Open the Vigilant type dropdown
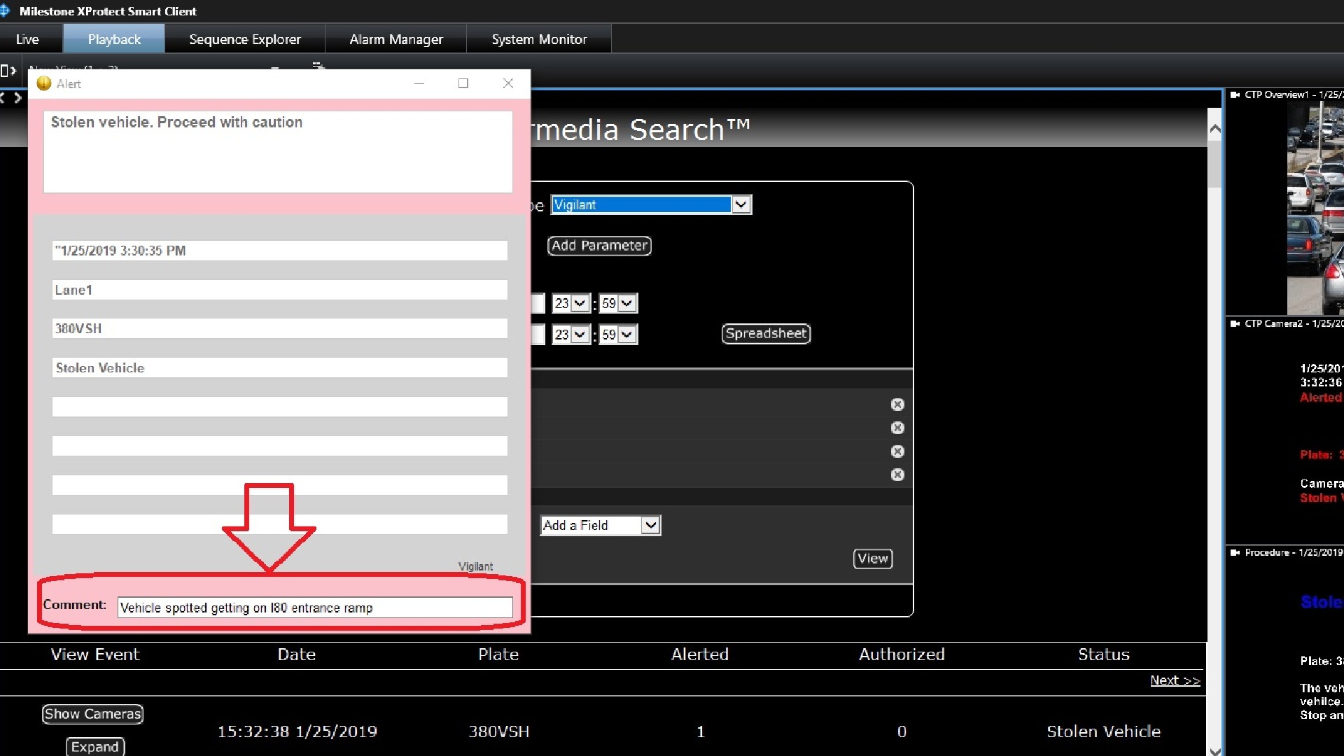1344x756 pixels. (741, 204)
